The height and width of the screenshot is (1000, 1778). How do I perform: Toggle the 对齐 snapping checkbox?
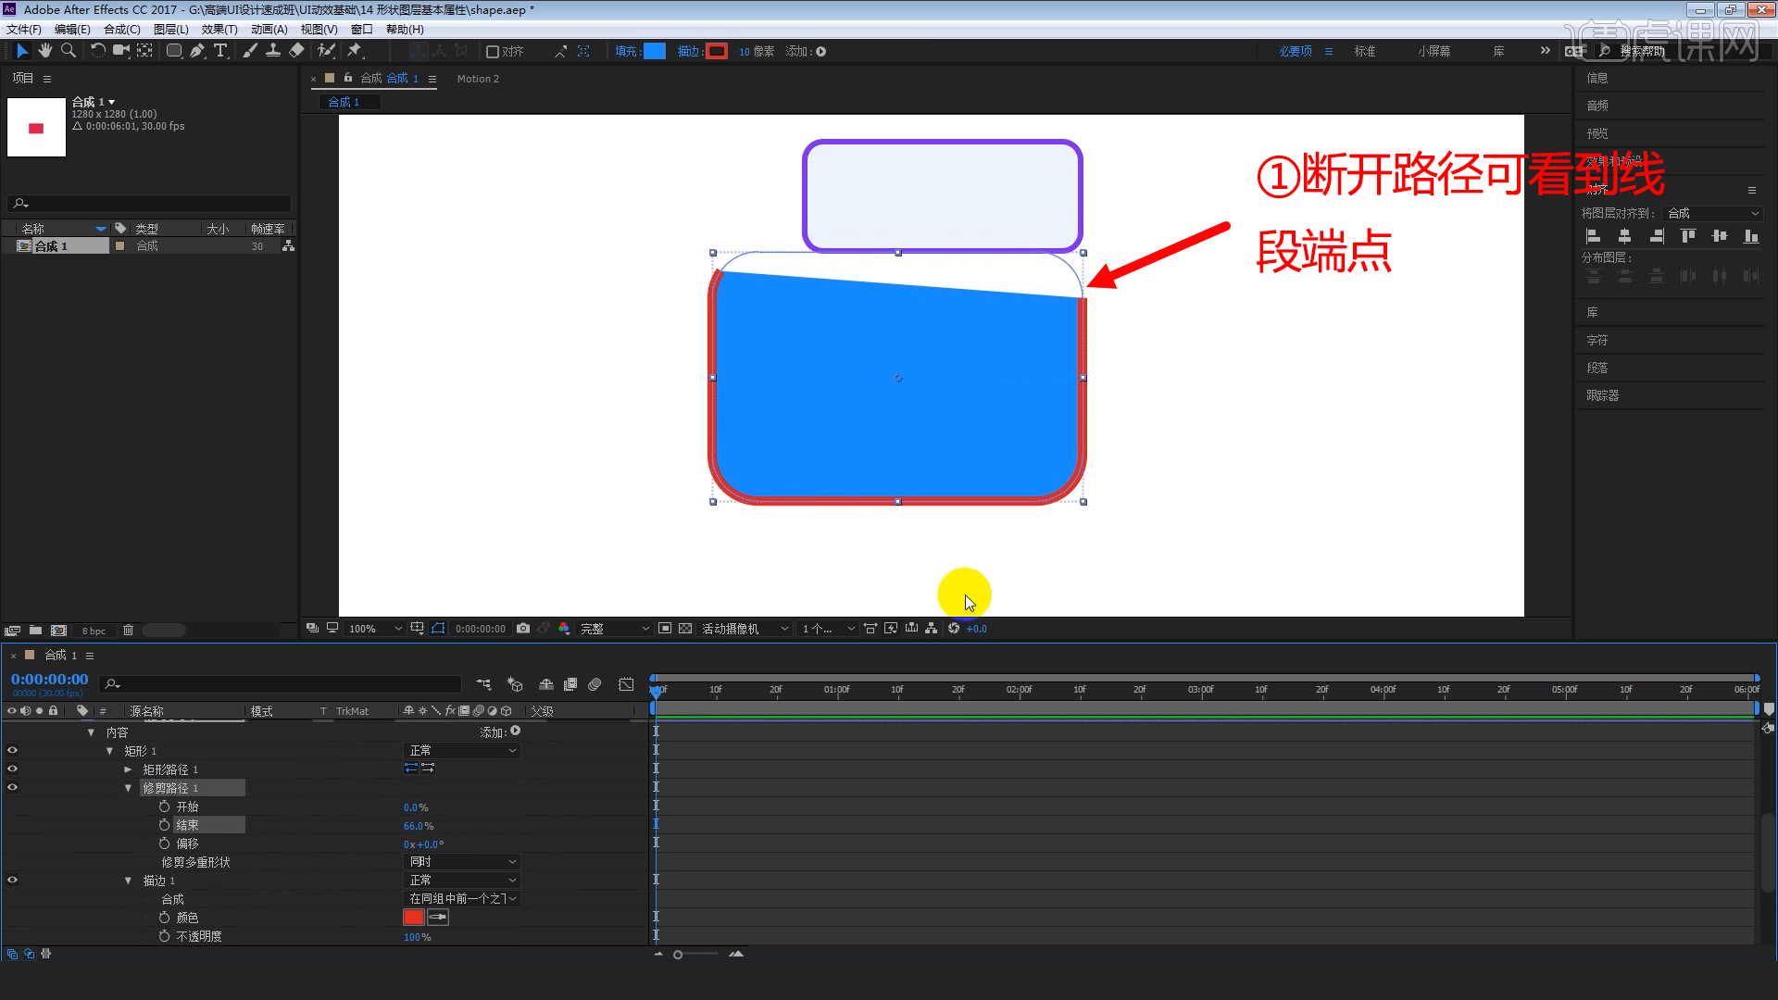point(493,52)
